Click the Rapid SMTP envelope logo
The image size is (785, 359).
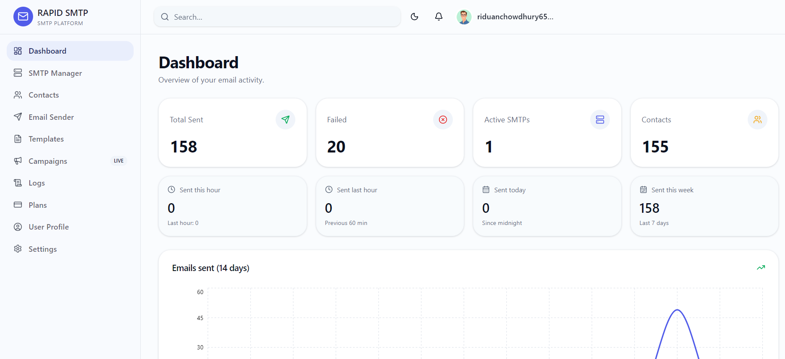coord(23,17)
